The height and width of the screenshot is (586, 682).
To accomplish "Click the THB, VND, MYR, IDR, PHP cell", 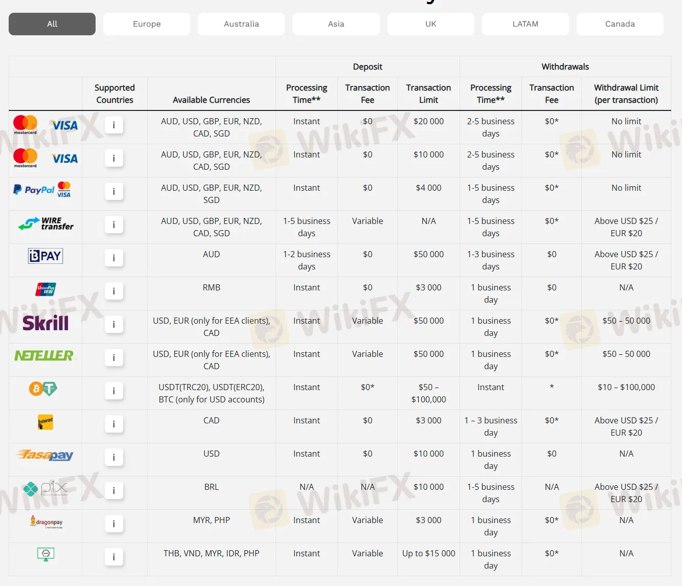I will [x=211, y=553].
